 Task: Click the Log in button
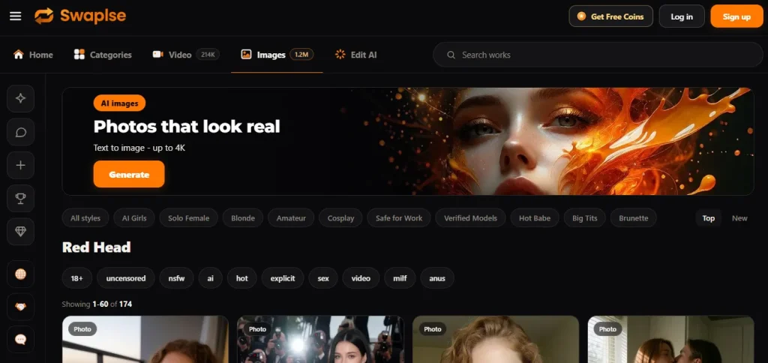pos(682,16)
